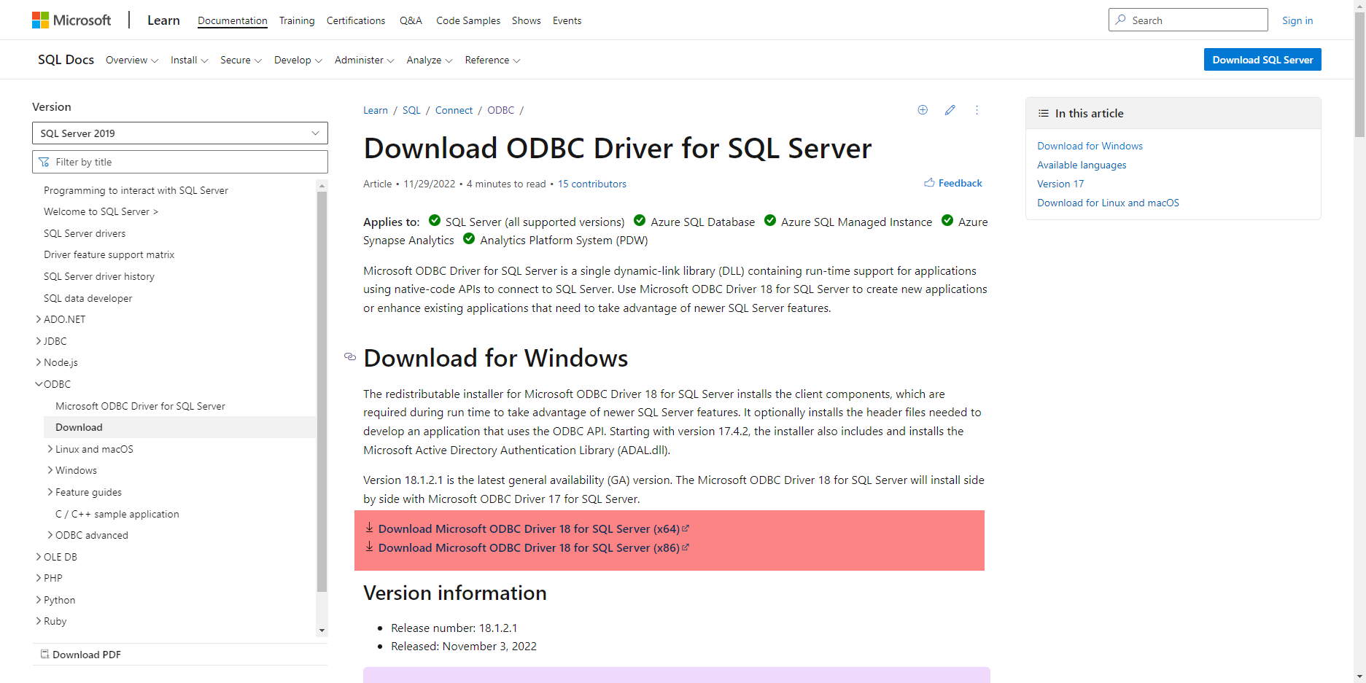This screenshot has width=1366, height=683.
Task: Click the pencil edit icon
Action: 950,110
